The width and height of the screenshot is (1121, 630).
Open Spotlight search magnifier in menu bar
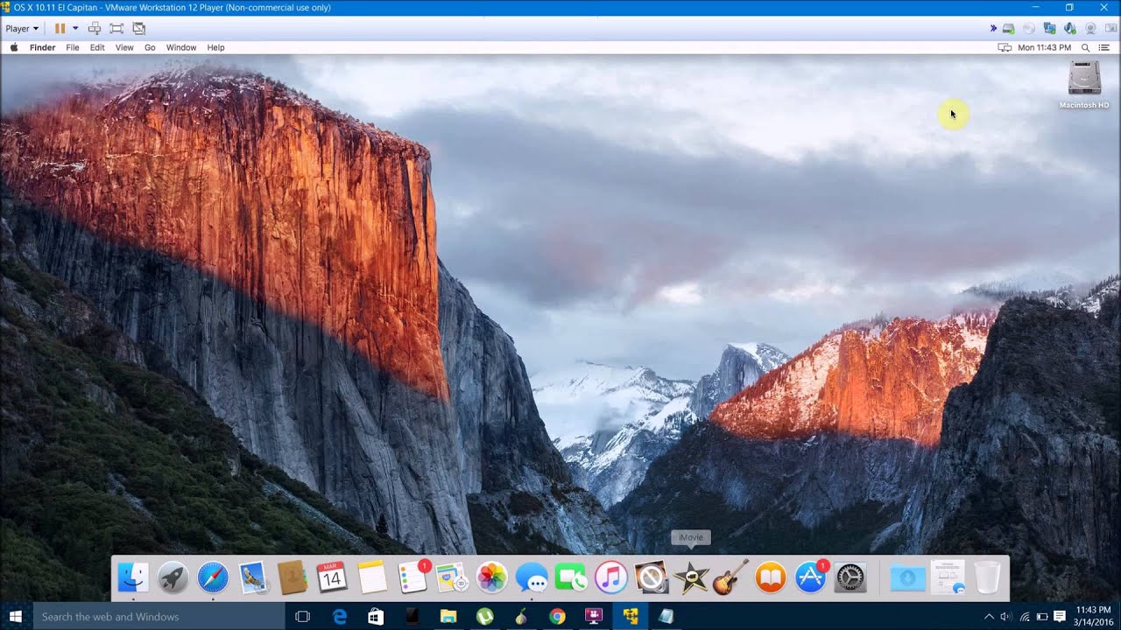tap(1086, 48)
